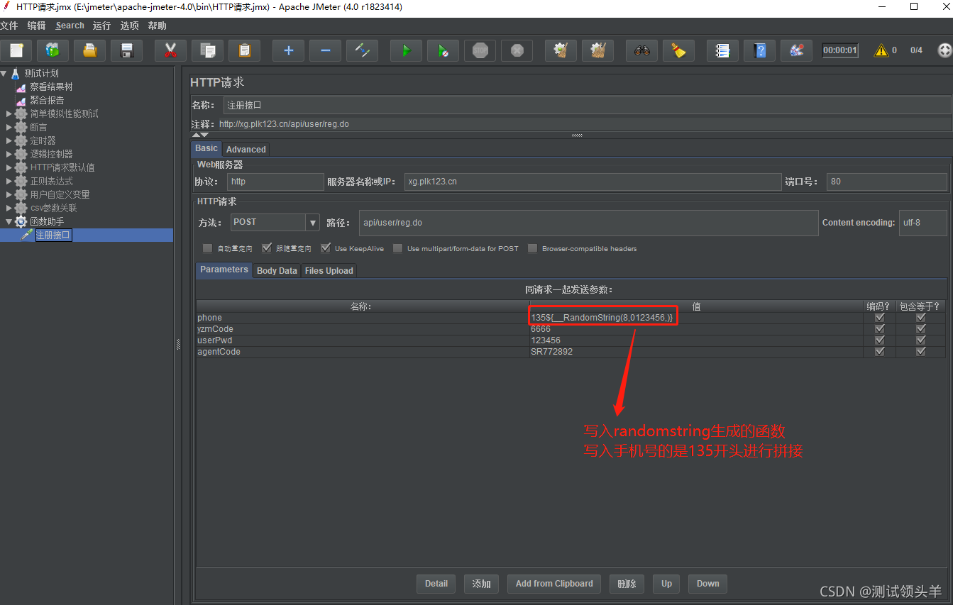Click the 服务器名称或IP field
Viewport: 953px width, 605px height.
point(593,182)
